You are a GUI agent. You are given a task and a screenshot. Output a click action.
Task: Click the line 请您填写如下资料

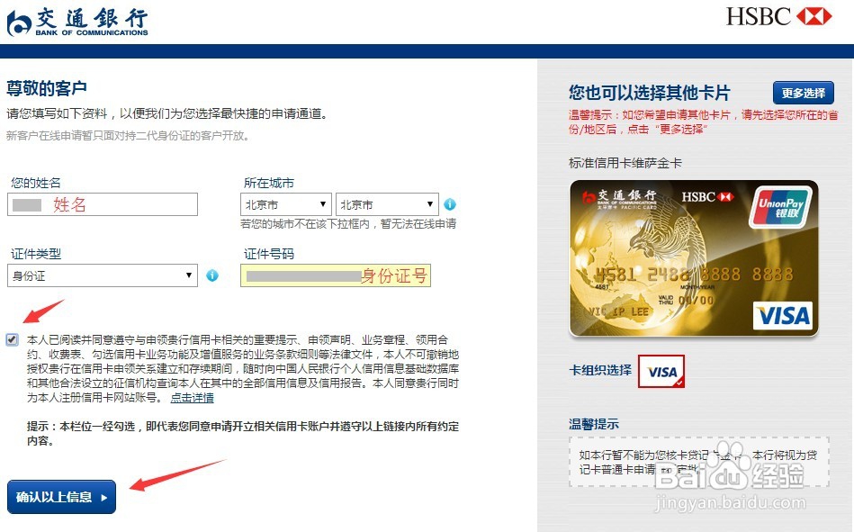point(167,114)
